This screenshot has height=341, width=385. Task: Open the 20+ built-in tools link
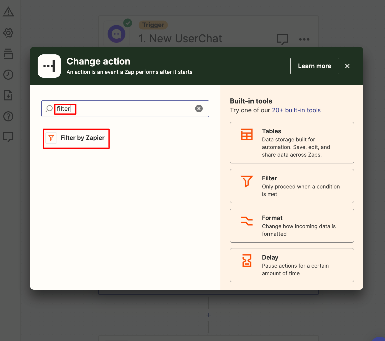tap(296, 110)
